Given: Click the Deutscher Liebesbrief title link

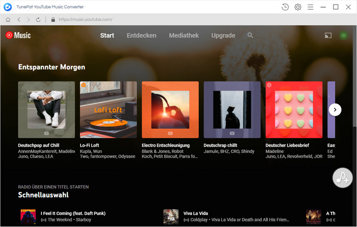Looking at the screenshot, I should click(287, 146).
